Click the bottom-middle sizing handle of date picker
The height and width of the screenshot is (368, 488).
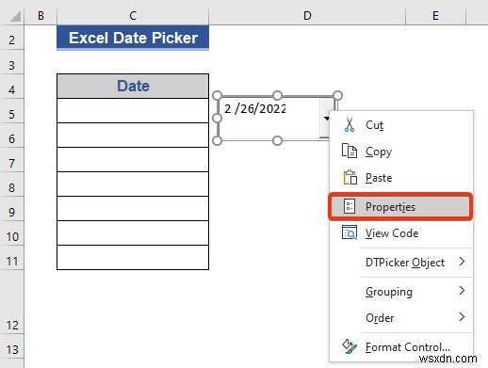tap(277, 141)
